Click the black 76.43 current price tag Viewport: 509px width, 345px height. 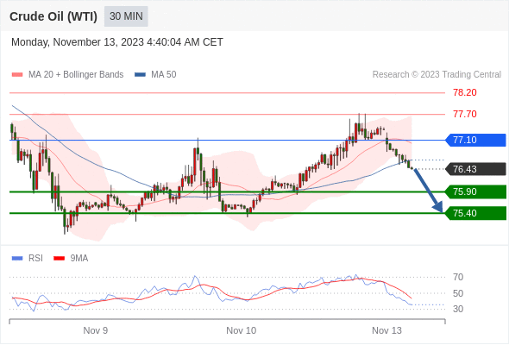click(x=475, y=169)
